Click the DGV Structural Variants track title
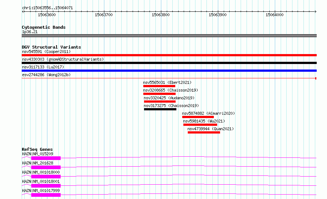The image size is (327, 199). (51, 47)
